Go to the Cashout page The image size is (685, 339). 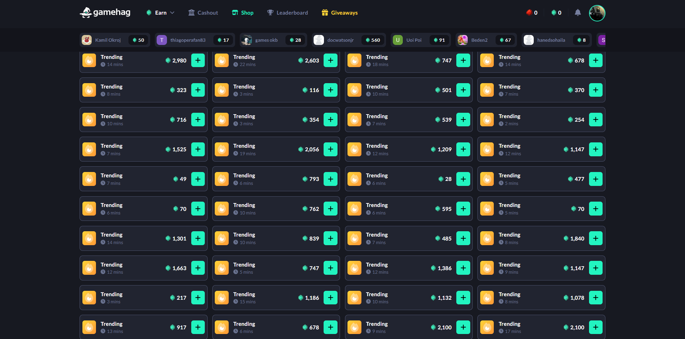[203, 13]
